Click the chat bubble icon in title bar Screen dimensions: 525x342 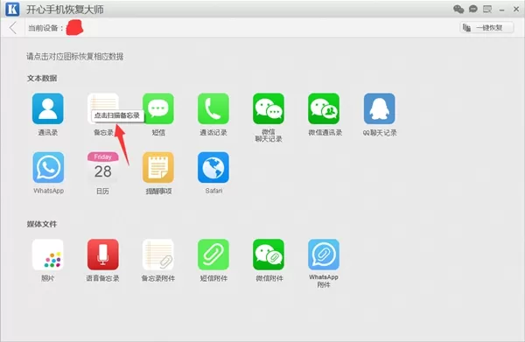click(x=472, y=9)
